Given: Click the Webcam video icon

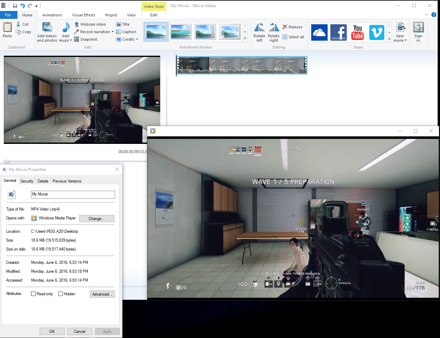Looking at the screenshot, I should pyautogui.click(x=77, y=24).
